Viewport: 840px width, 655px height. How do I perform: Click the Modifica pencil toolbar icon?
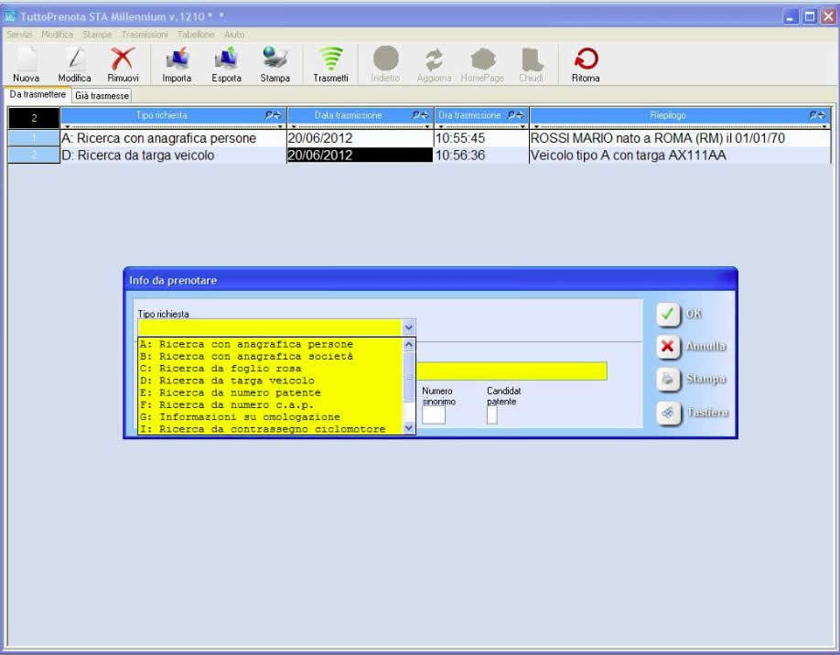74,60
